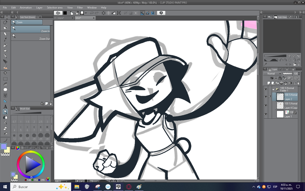The image size is (305, 191).
Task: Hide Layer 4 Copy via its eye icon
Action: tap(266, 105)
